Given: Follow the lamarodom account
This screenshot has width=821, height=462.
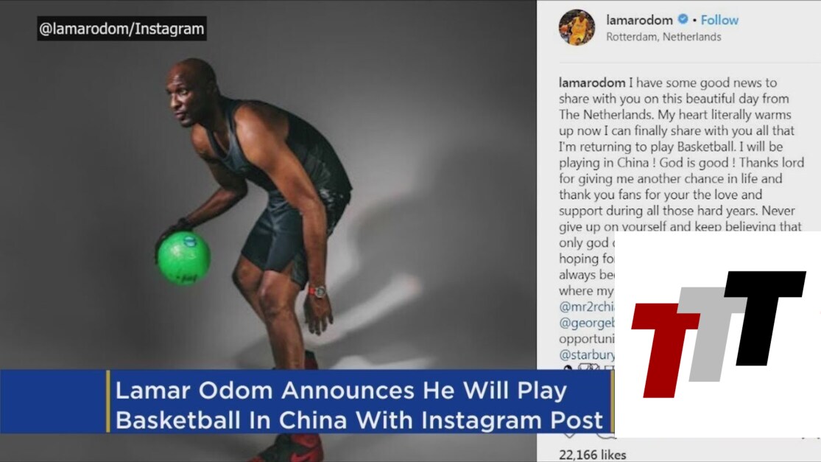Looking at the screenshot, I should 719,20.
